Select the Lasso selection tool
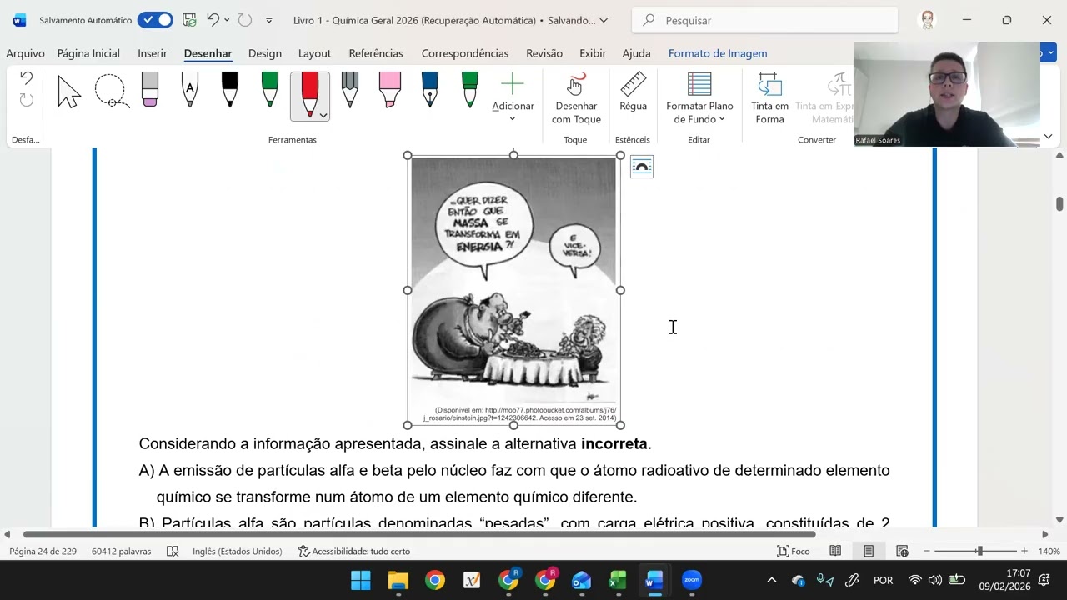The width and height of the screenshot is (1067, 600). [x=111, y=92]
